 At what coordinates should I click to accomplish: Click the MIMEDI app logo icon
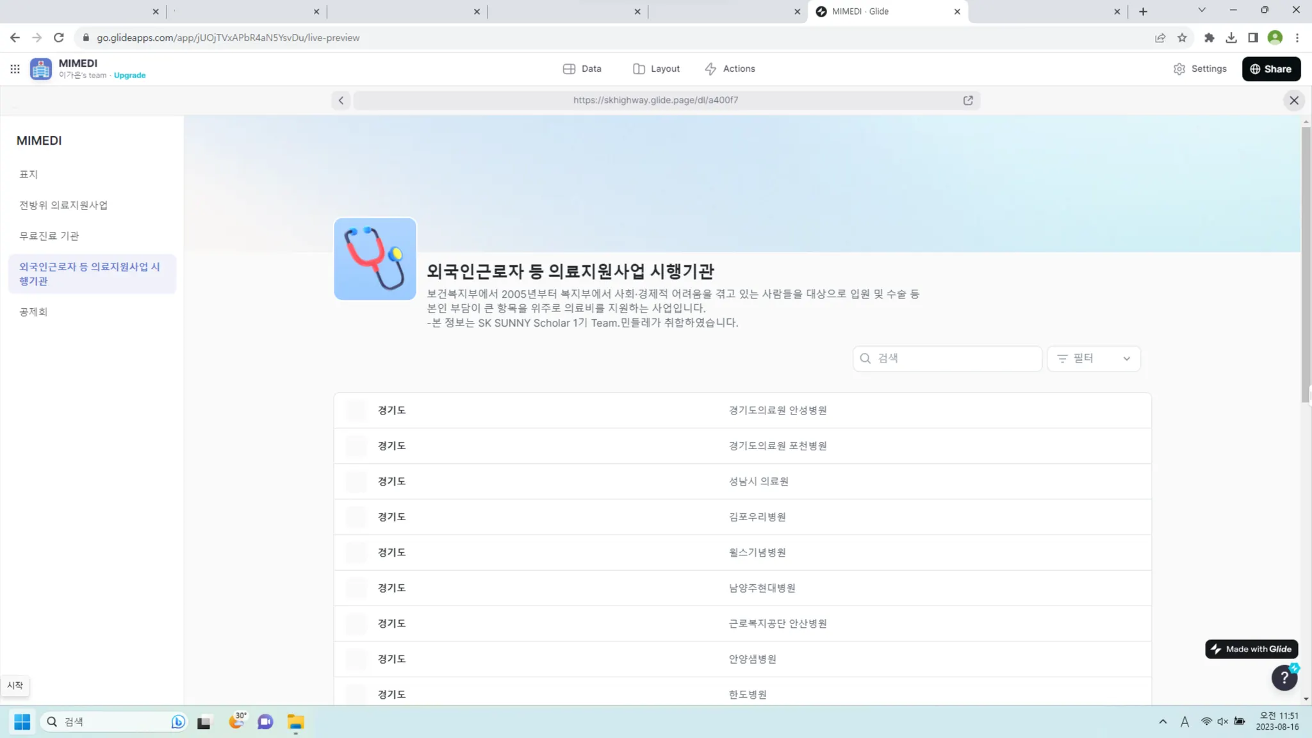(41, 69)
